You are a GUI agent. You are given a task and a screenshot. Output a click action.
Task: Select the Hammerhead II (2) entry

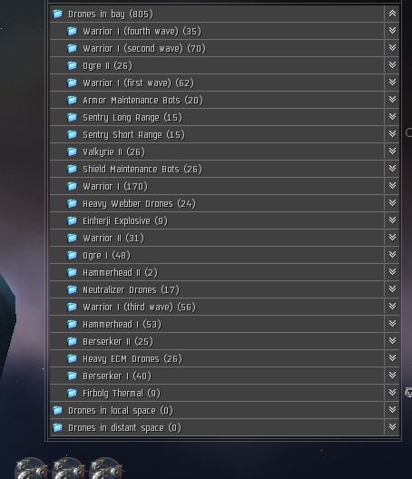coord(217,272)
